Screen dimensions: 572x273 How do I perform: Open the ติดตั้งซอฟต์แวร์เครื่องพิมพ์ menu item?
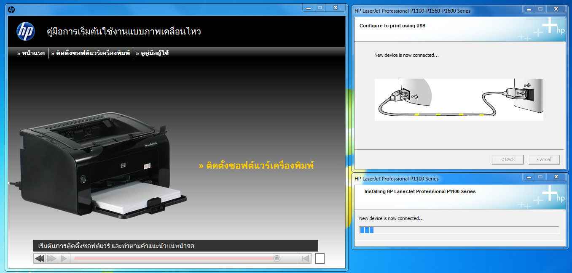[90, 53]
